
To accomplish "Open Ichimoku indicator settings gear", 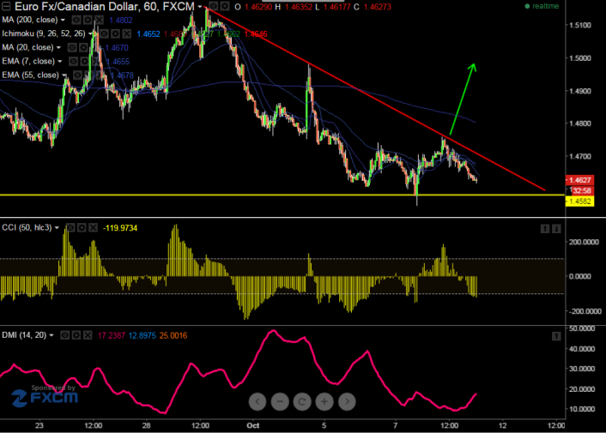I will [x=115, y=34].
